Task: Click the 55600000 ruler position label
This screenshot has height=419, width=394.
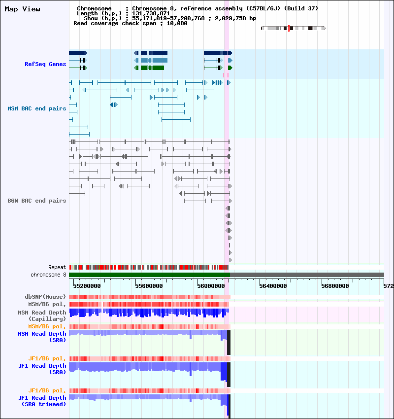Action: (149, 286)
